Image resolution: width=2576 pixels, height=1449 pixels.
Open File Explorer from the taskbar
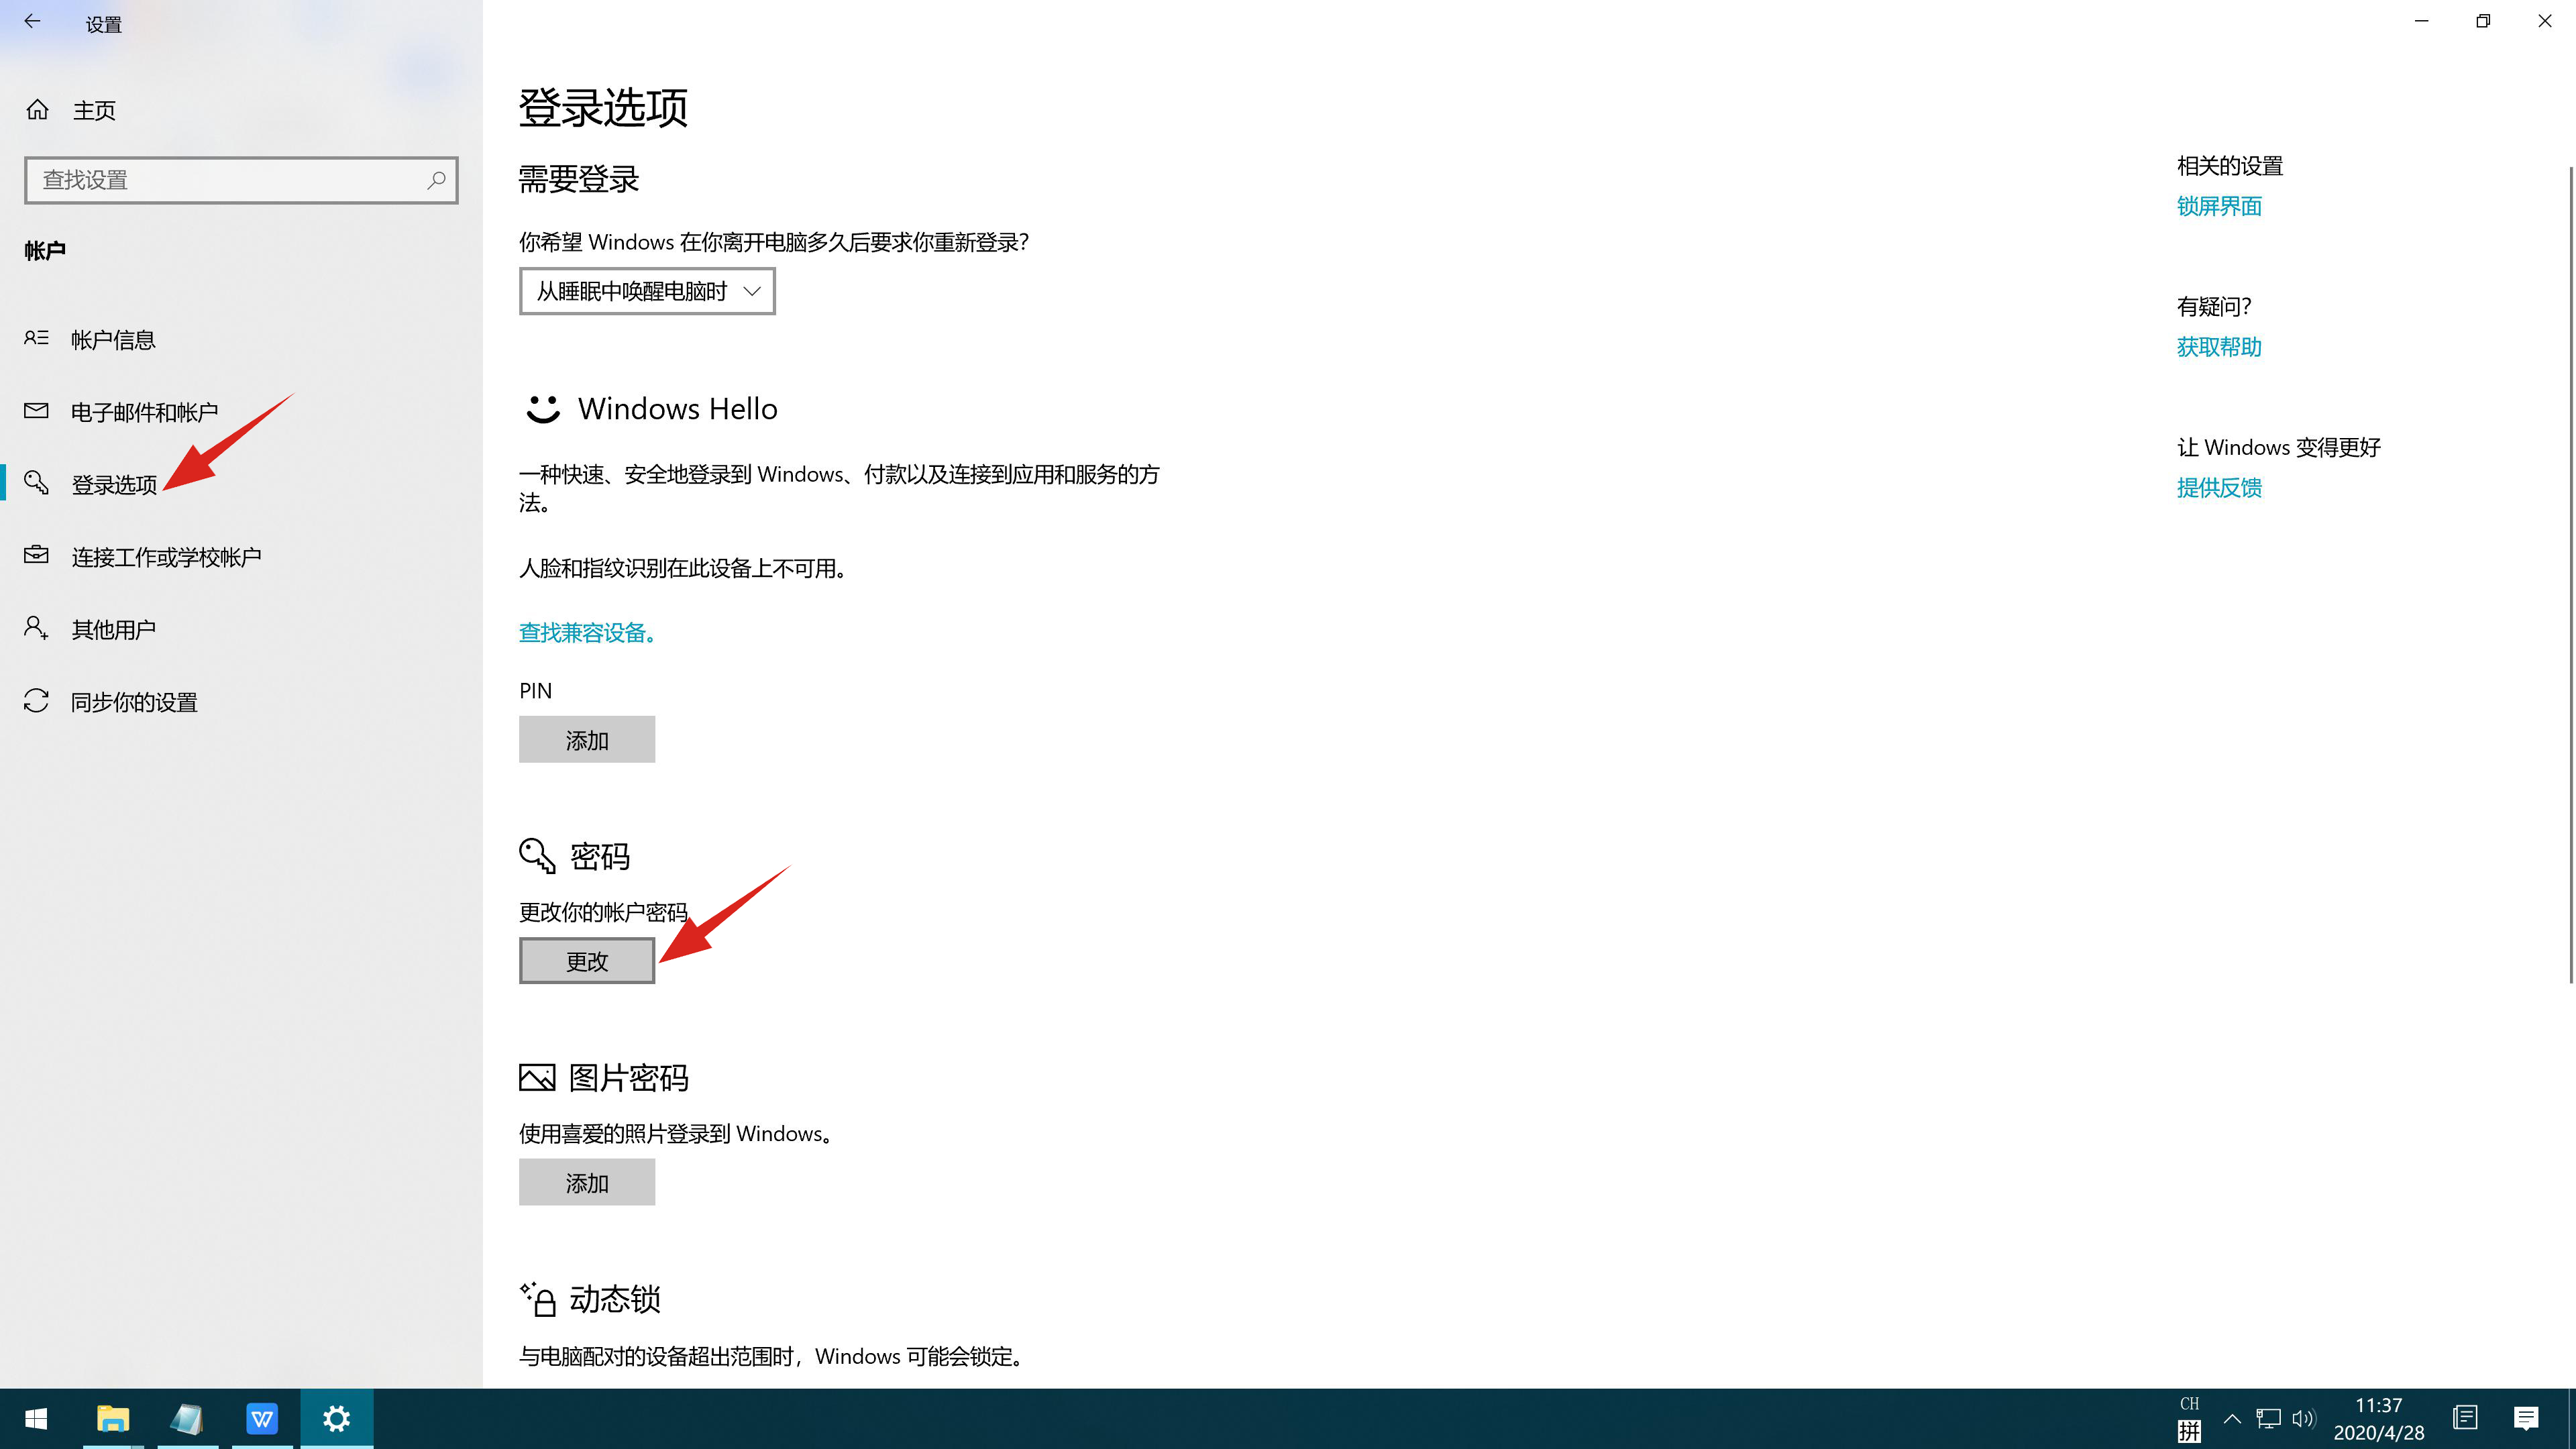[112, 1419]
